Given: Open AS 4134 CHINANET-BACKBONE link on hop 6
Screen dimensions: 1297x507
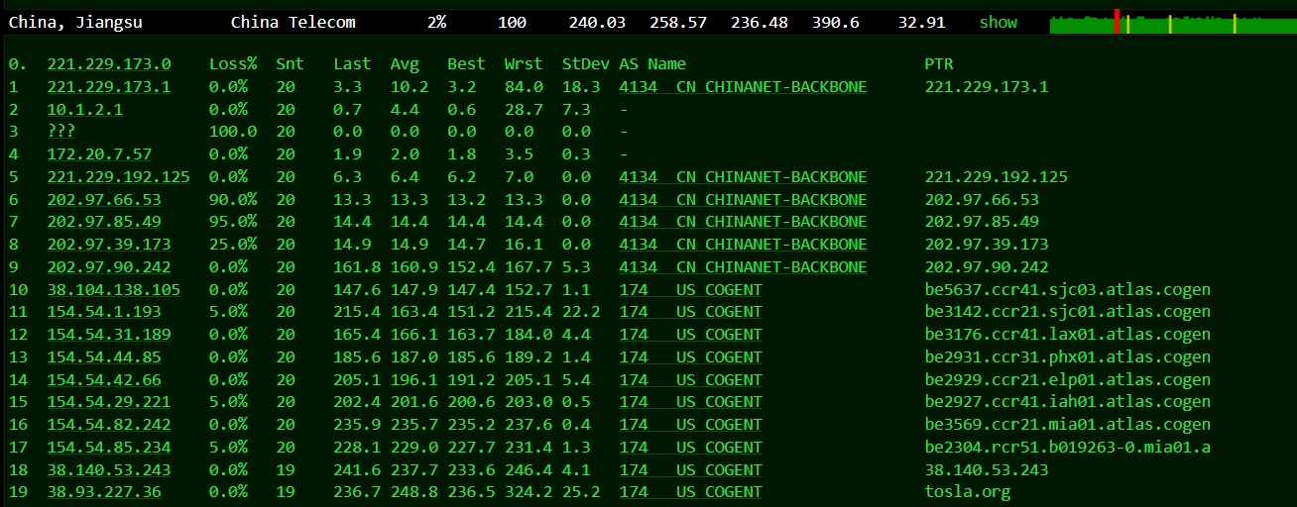Looking at the screenshot, I should 743,200.
